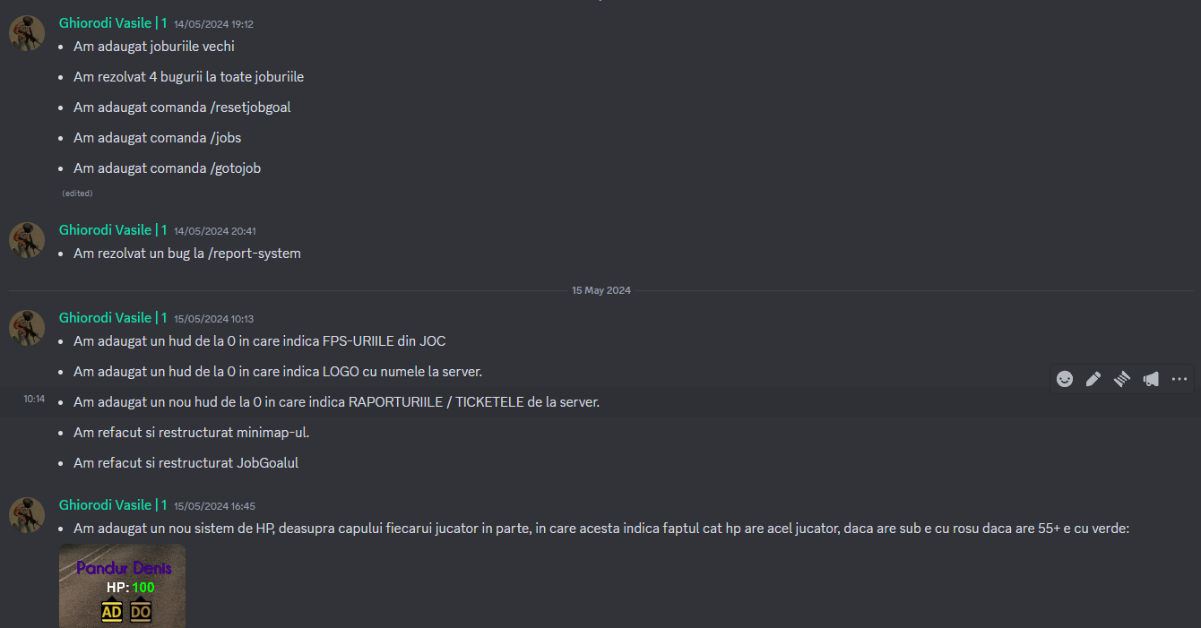Publish the message with the megaphone icon
The width and height of the screenshot is (1201, 628).
(x=1151, y=379)
